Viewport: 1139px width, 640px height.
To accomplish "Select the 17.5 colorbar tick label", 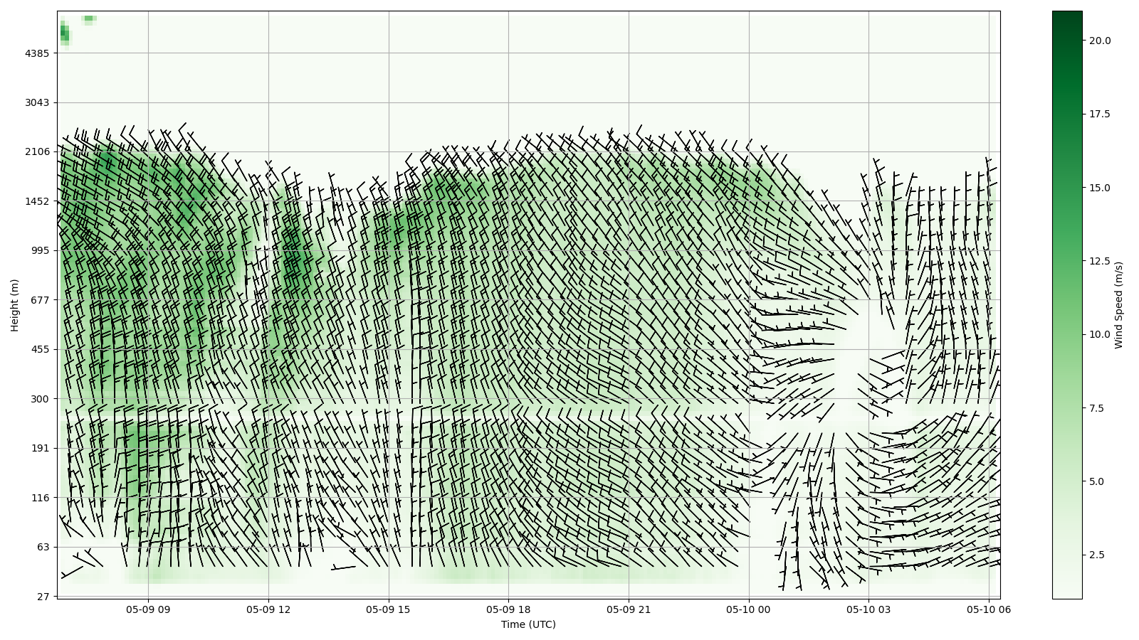I will (x=1100, y=114).
